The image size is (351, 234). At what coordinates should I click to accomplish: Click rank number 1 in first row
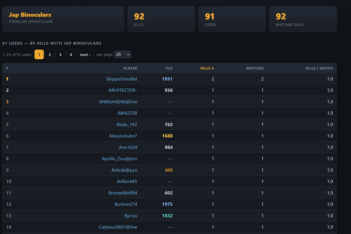point(7,79)
